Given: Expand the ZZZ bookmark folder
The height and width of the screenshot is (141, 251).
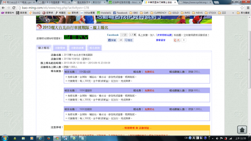Looking at the screenshot, I should click(222, 13).
